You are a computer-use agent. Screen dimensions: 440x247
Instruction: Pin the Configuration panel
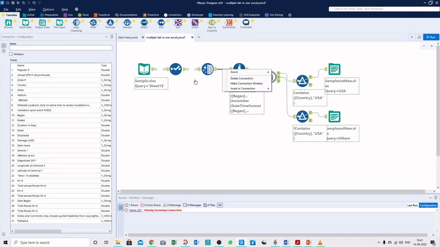112,37
